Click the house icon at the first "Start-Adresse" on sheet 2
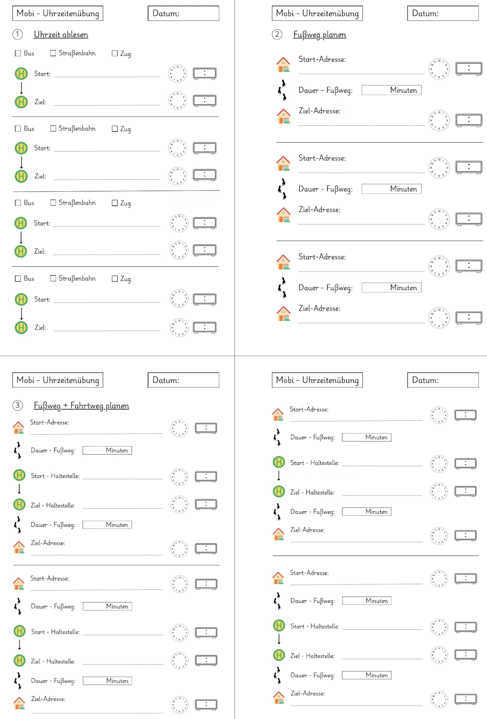This screenshot has height=719, width=487. [x=283, y=64]
